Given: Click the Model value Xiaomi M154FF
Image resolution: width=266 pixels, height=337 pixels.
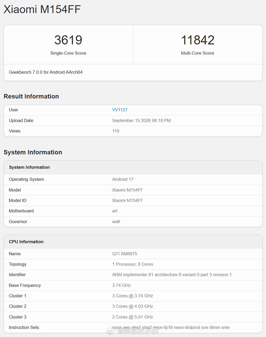Looking at the screenshot, I should pos(128,190).
